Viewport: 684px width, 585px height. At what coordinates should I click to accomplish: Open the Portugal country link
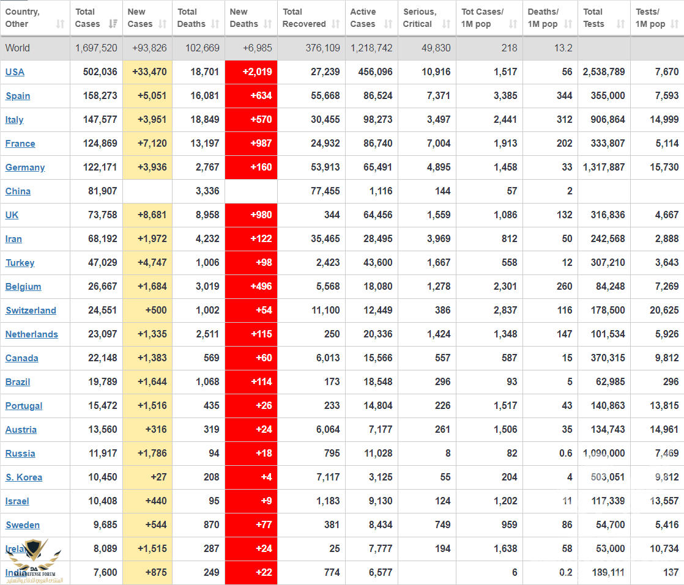(24, 406)
